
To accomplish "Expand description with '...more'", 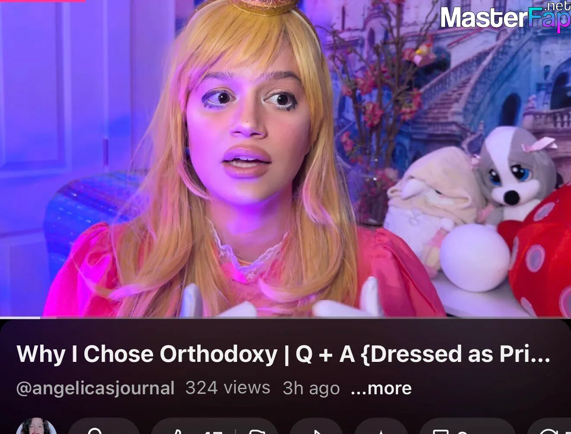I will (381, 388).
